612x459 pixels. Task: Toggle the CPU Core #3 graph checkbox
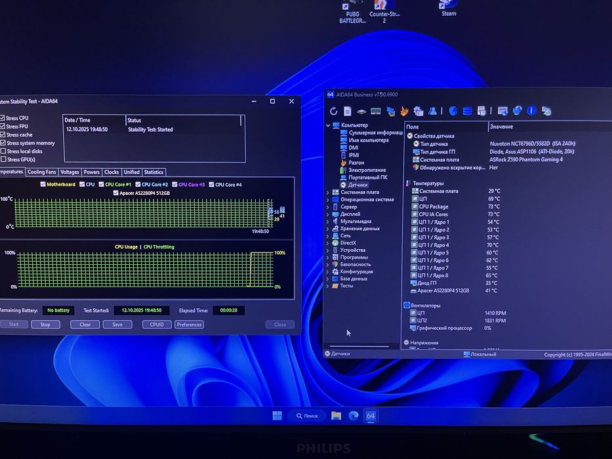(174, 184)
